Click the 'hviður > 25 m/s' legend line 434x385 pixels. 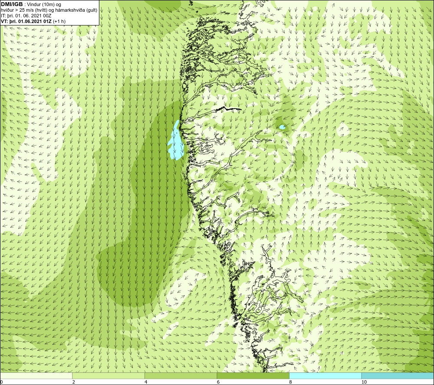point(49,10)
